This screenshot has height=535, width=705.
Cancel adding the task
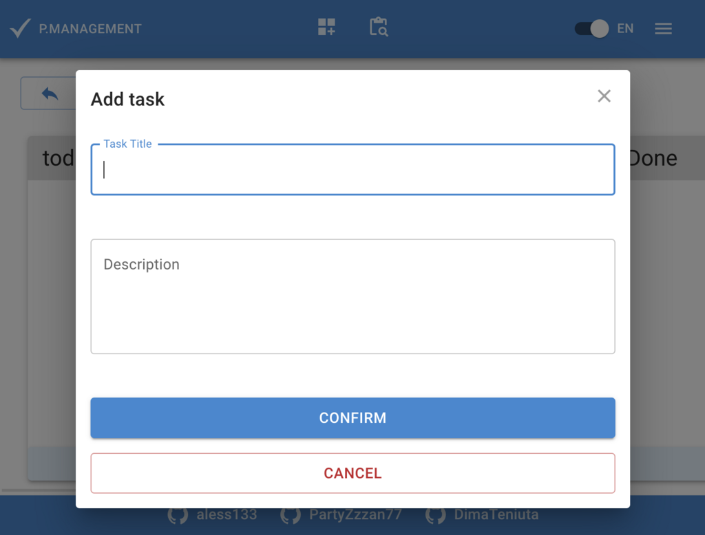point(352,473)
